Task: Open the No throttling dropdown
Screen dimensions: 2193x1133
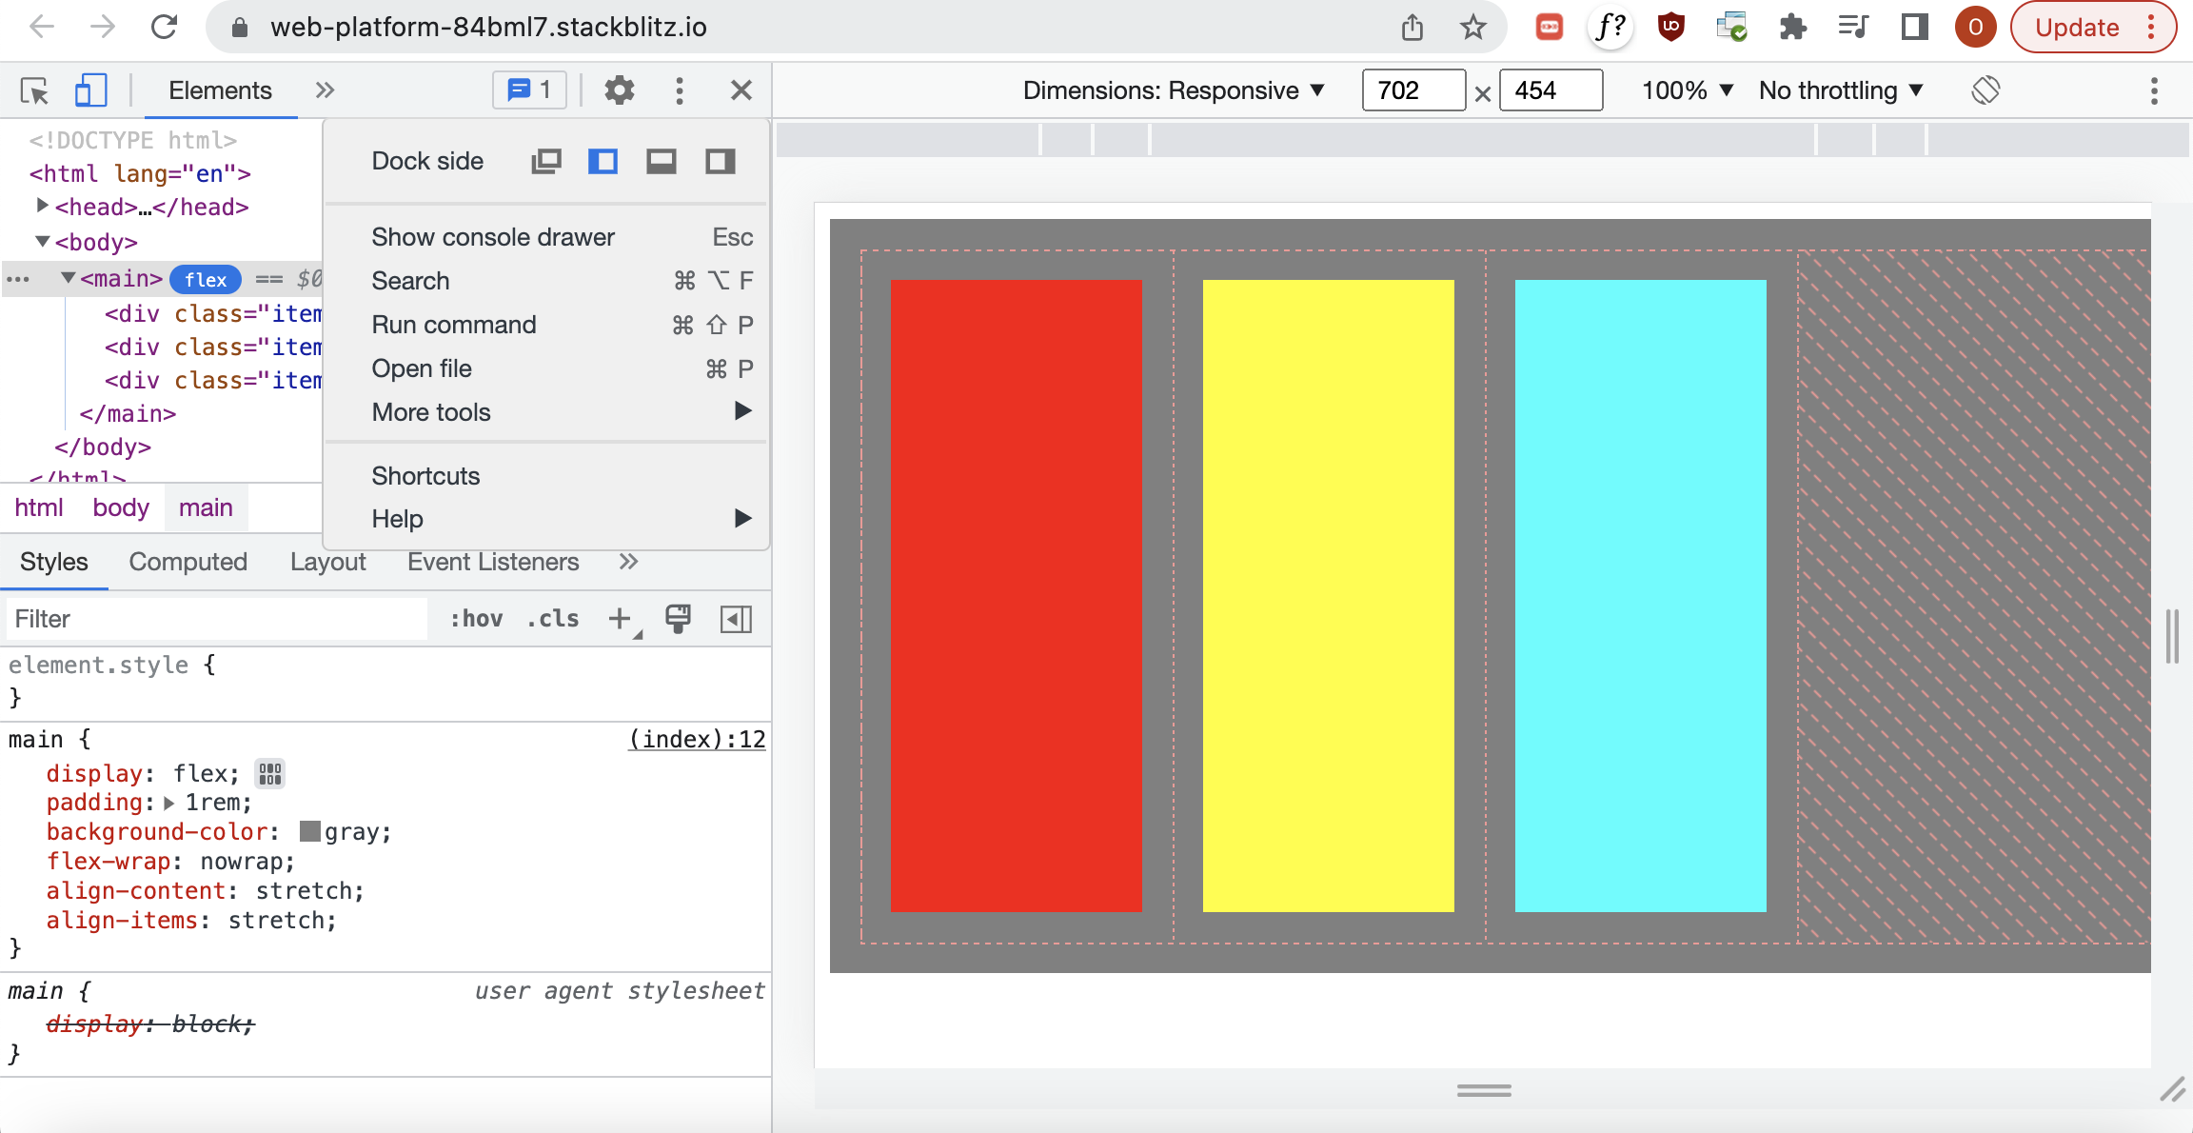Action: point(1842,90)
